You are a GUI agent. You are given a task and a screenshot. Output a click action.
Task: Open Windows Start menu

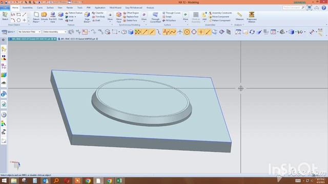[x=4, y=180]
